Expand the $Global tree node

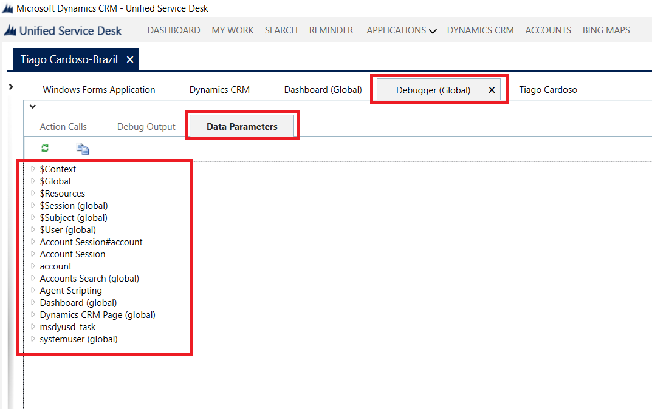(33, 181)
